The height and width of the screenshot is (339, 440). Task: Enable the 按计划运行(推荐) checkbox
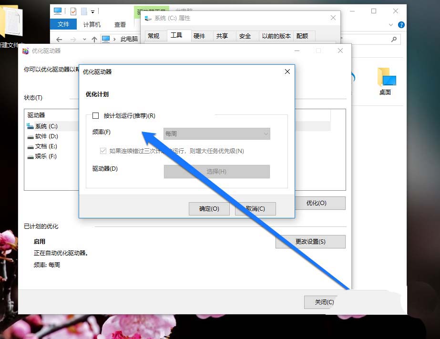(x=95, y=115)
